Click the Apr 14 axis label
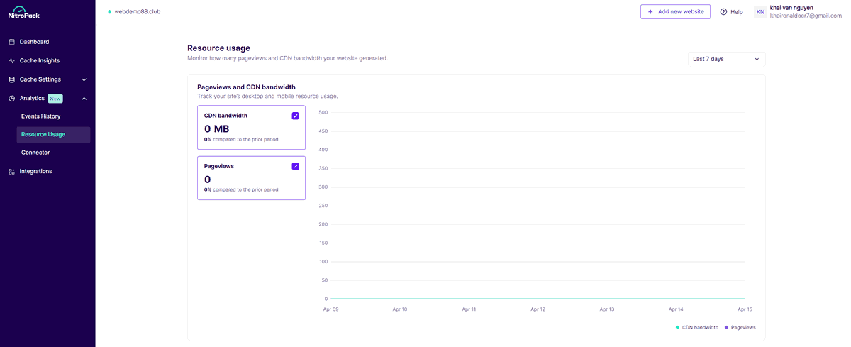This screenshot has height=347, width=851. coord(676,309)
